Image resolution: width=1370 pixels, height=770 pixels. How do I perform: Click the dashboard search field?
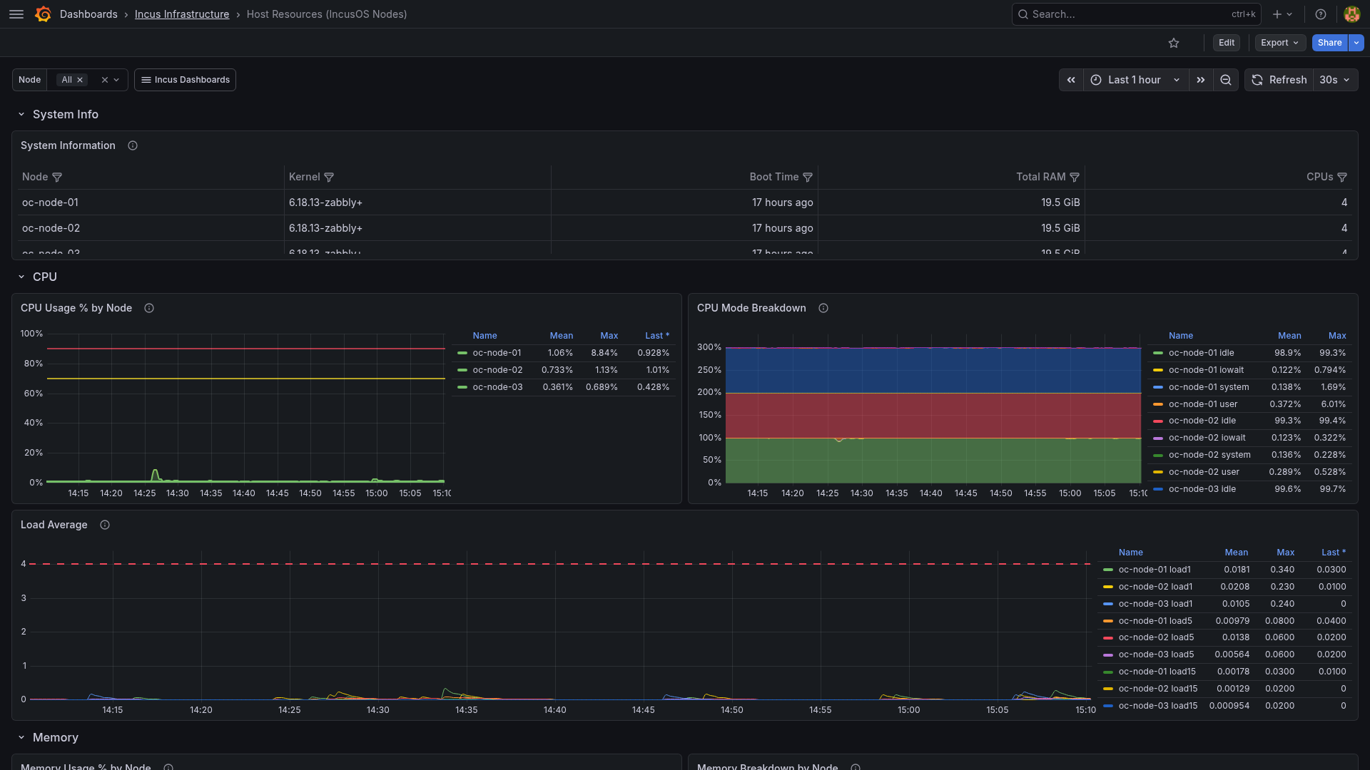point(1136,14)
